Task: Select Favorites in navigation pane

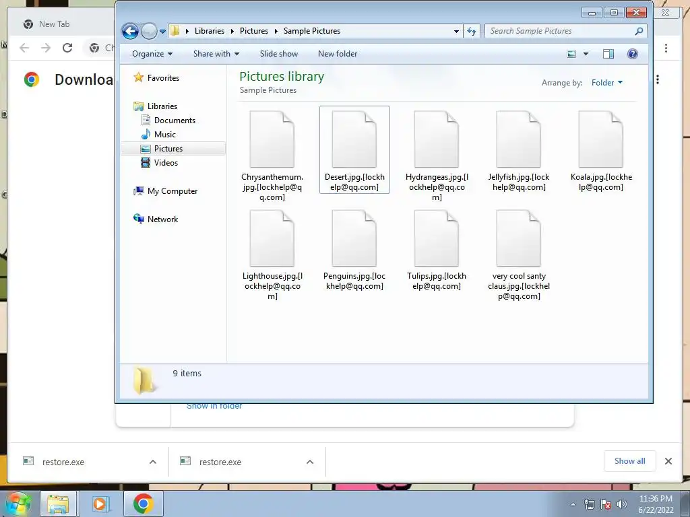Action: click(156, 78)
